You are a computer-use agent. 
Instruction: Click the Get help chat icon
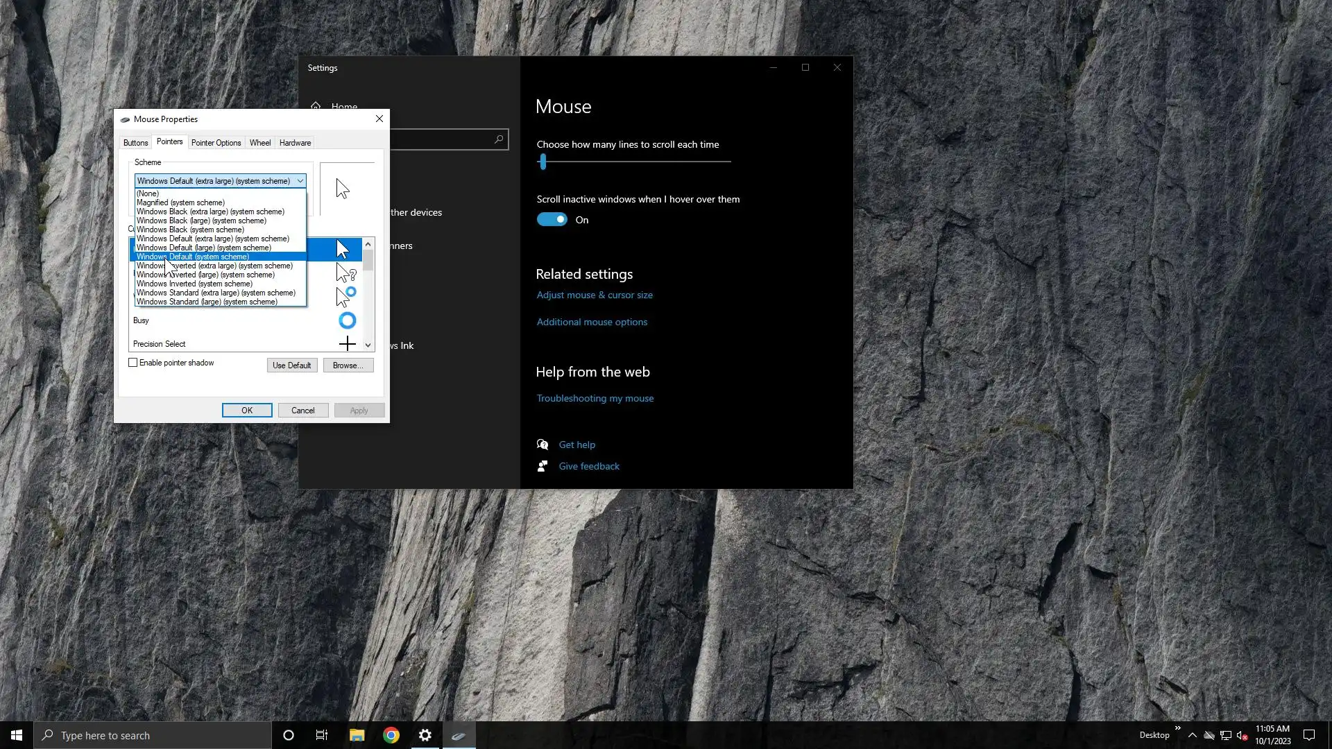tap(543, 445)
